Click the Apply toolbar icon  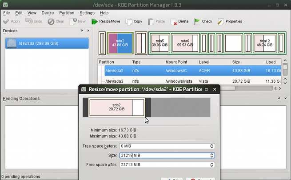point(6,21)
